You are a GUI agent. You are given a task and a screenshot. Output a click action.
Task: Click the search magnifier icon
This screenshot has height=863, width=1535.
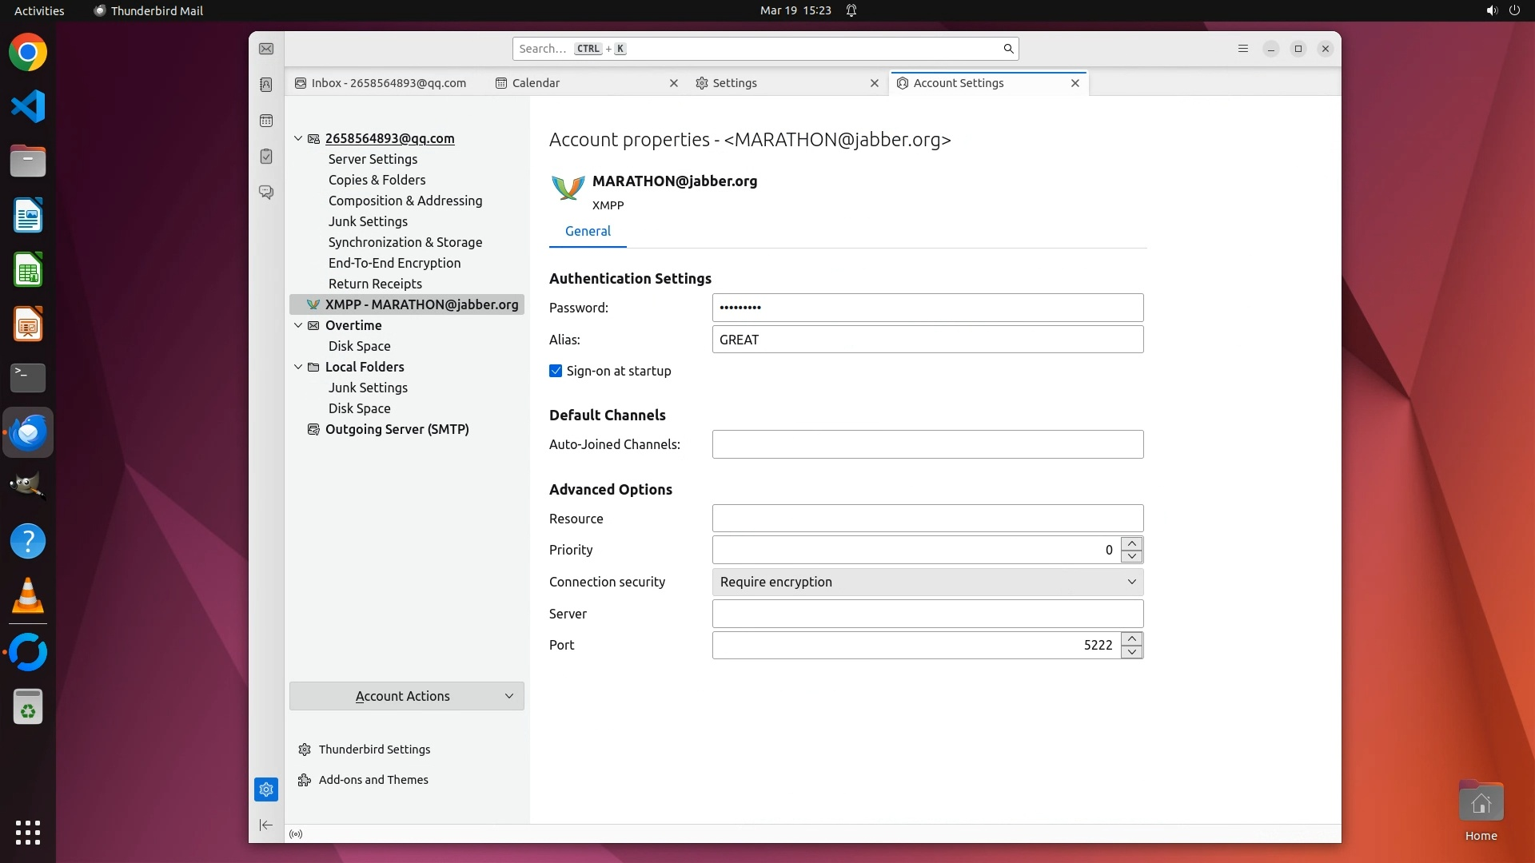[1008, 49]
